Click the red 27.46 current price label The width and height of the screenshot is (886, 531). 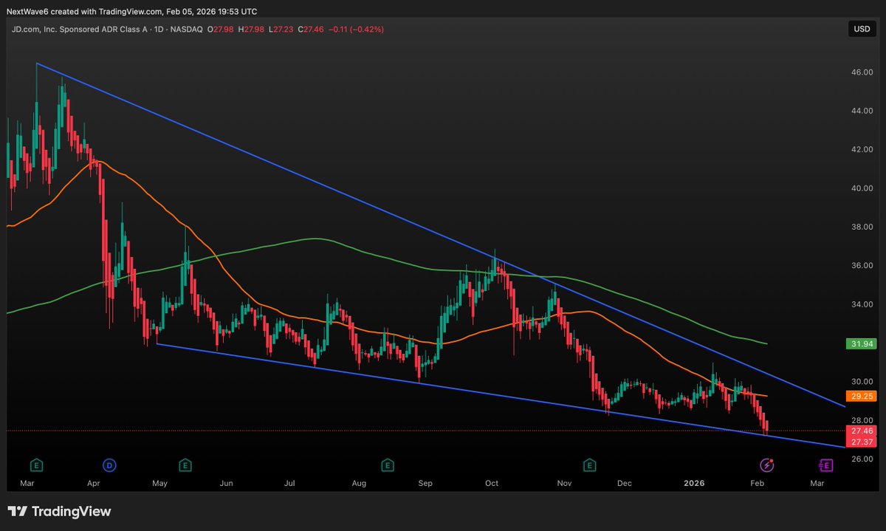click(x=861, y=431)
